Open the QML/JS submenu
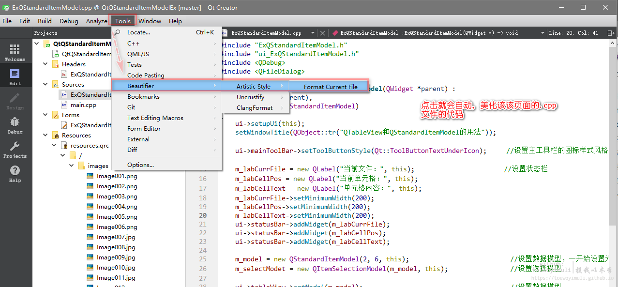This screenshot has width=618, height=287. [166, 54]
